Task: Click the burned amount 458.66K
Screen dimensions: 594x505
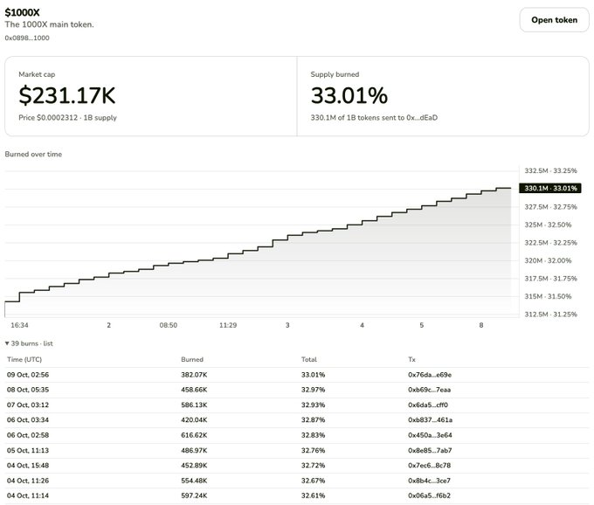Action: (x=194, y=390)
